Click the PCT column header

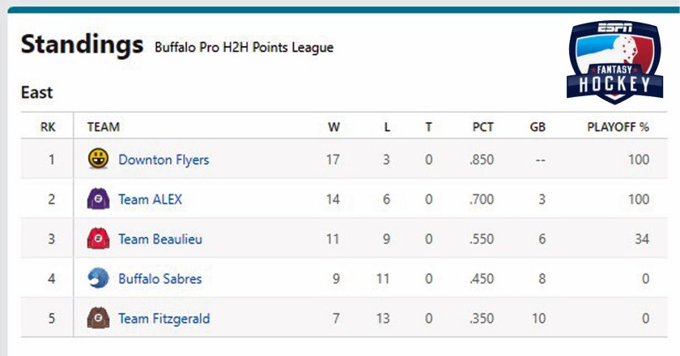coord(483,127)
